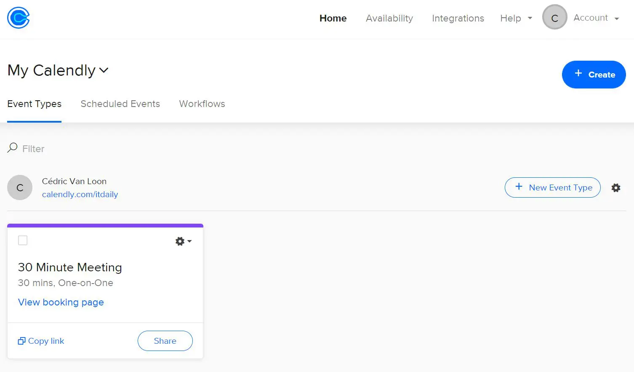The width and height of the screenshot is (634, 372).
Task: Click Copy link on the meeting card
Action: pos(41,341)
